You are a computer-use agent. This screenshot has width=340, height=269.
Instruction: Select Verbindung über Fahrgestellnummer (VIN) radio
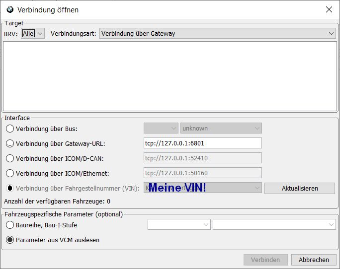[10, 188]
